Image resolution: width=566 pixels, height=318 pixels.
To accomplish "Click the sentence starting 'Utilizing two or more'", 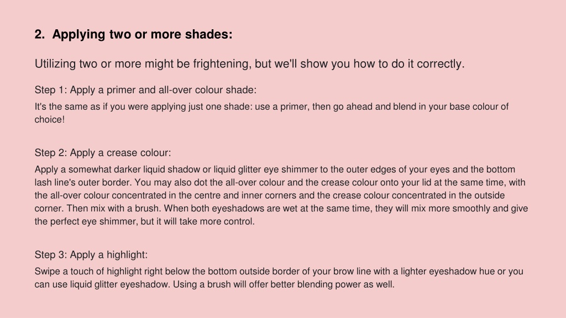I will pyautogui.click(x=249, y=64).
